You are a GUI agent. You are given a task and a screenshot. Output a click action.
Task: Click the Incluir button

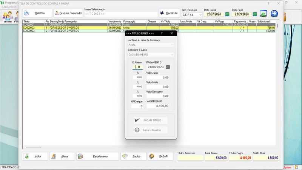point(35,156)
